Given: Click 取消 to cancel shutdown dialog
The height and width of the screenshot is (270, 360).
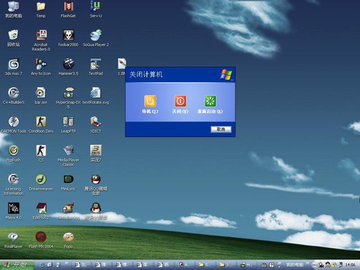Looking at the screenshot, I should pos(221,129).
